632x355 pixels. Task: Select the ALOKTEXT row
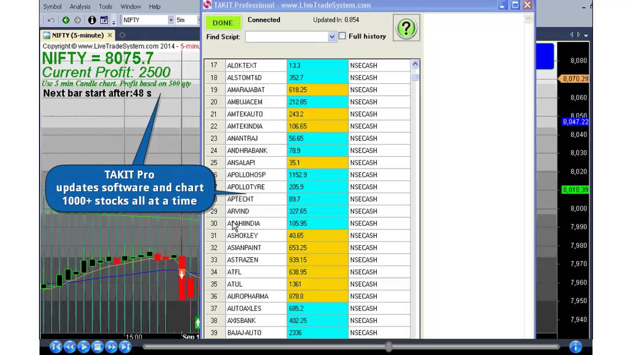308,65
